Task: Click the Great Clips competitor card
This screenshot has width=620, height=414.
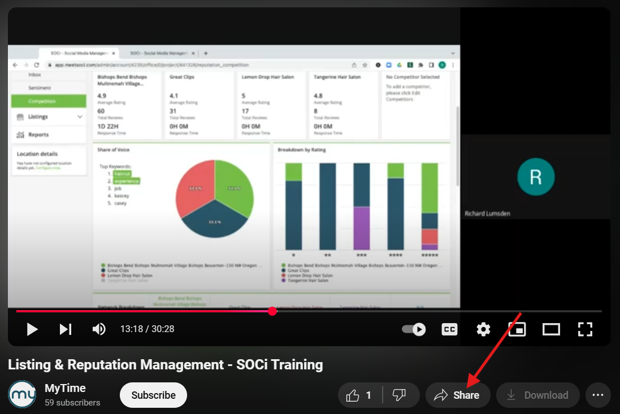Action: click(200, 105)
